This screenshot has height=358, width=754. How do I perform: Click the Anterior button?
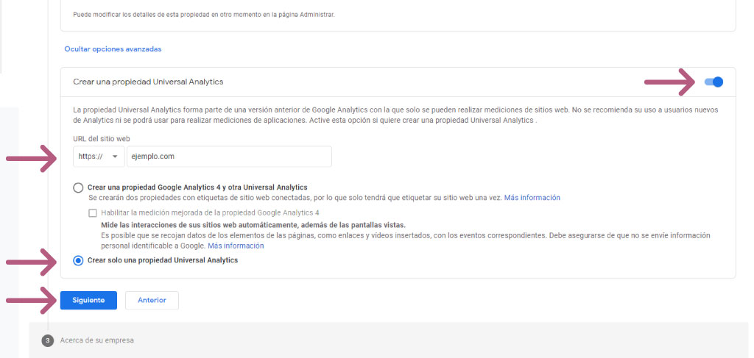(152, 301)
